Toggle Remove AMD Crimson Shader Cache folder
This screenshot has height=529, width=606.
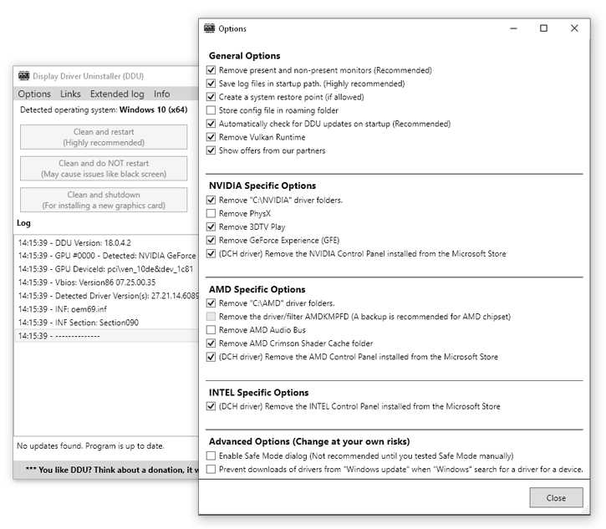[x=211, y=343]
